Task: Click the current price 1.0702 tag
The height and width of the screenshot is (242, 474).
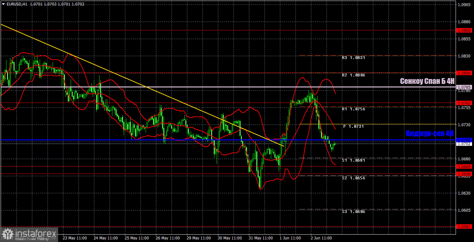Action: tap(464, 144)
